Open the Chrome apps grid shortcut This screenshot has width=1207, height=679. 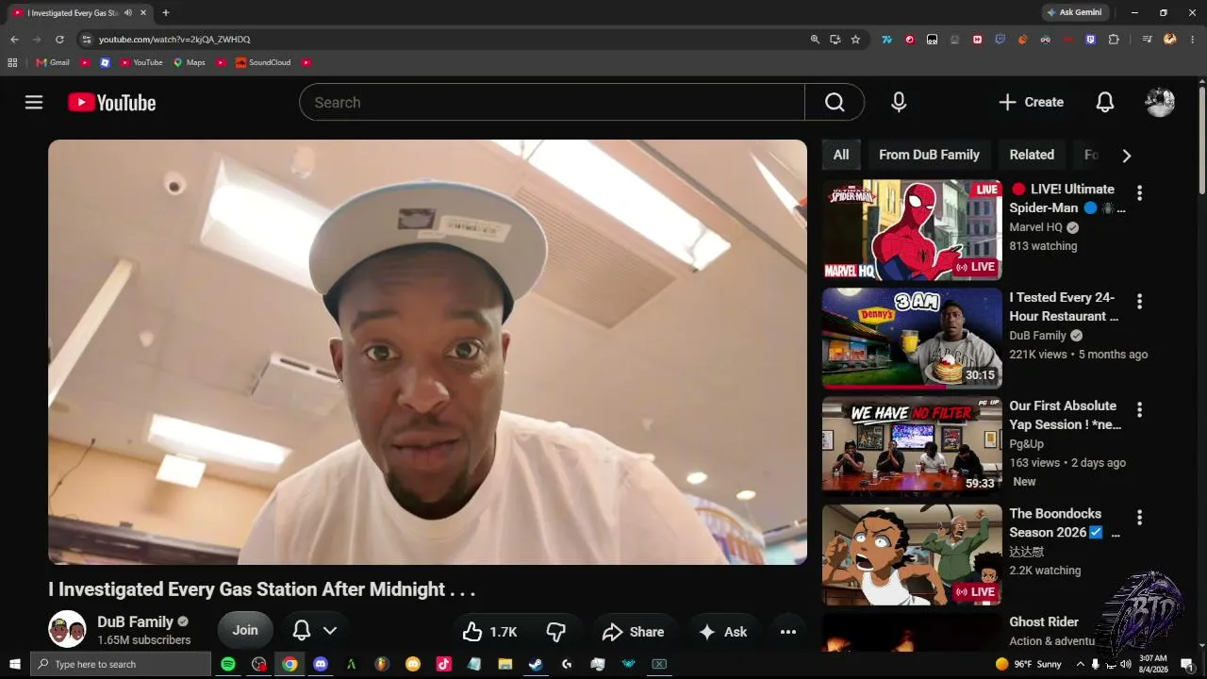(x=12, y=62)
